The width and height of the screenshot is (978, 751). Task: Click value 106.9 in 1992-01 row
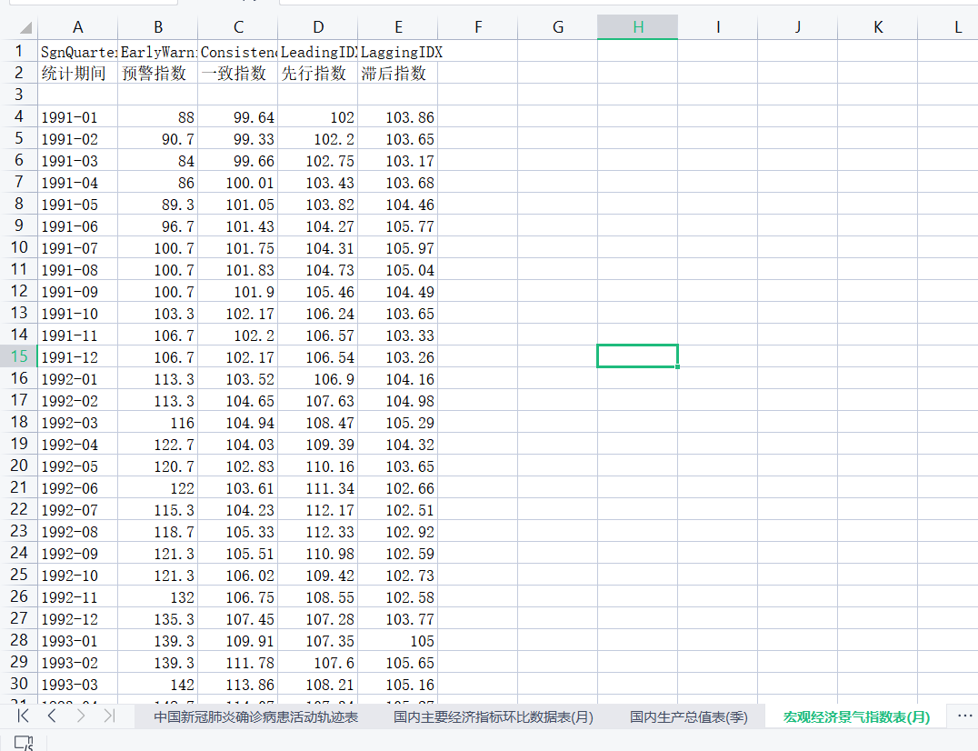(x=317, y=378)
